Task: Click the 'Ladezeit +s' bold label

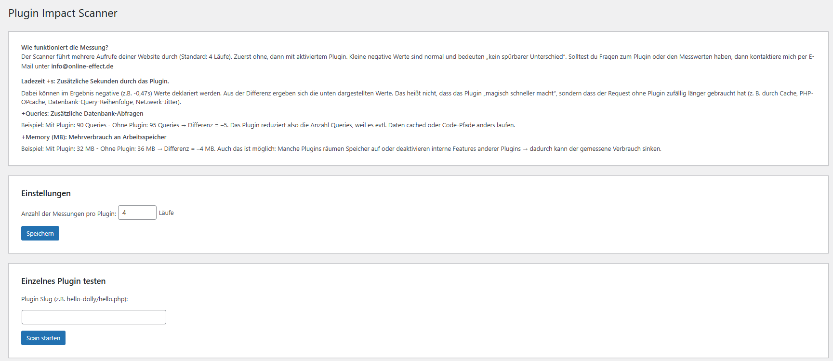Action: [x=95, y=81]
